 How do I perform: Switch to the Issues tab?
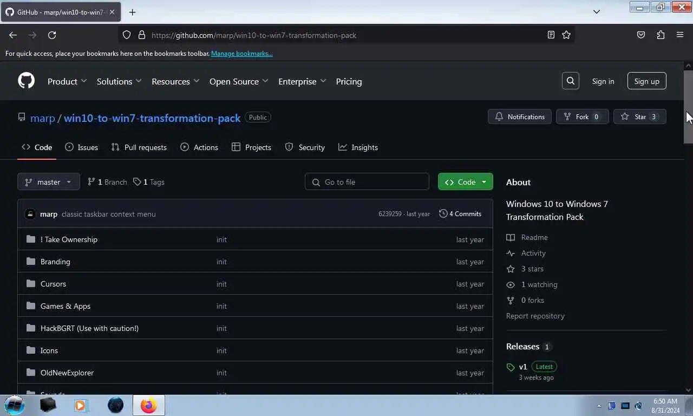tap(81, 147)
